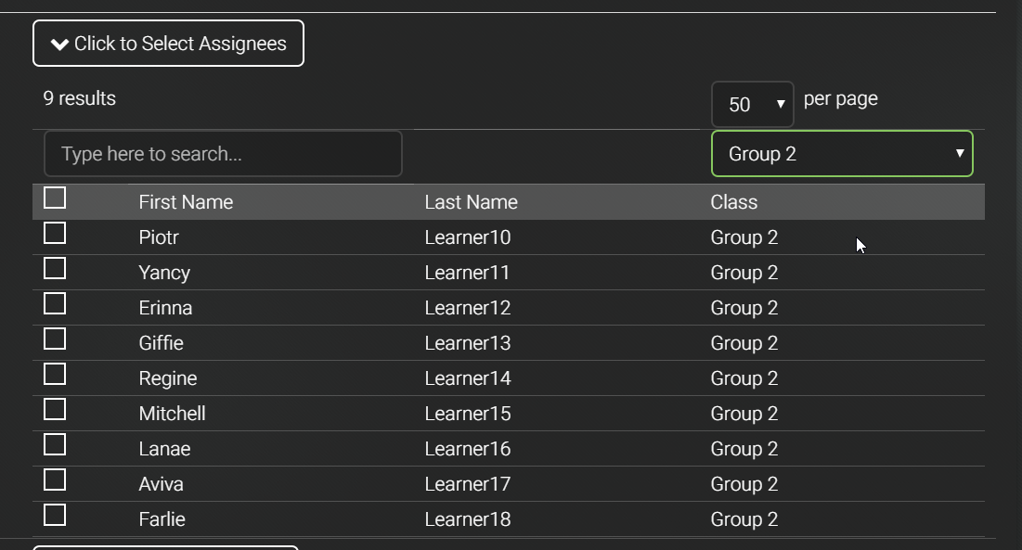
Task: Sort by the Last Name column header
Action: tap(472, 202)
